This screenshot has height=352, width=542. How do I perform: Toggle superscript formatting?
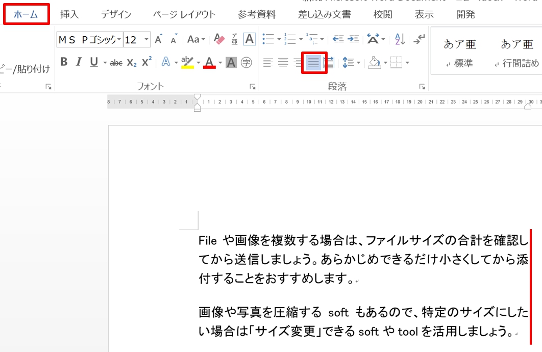point(147,62)
